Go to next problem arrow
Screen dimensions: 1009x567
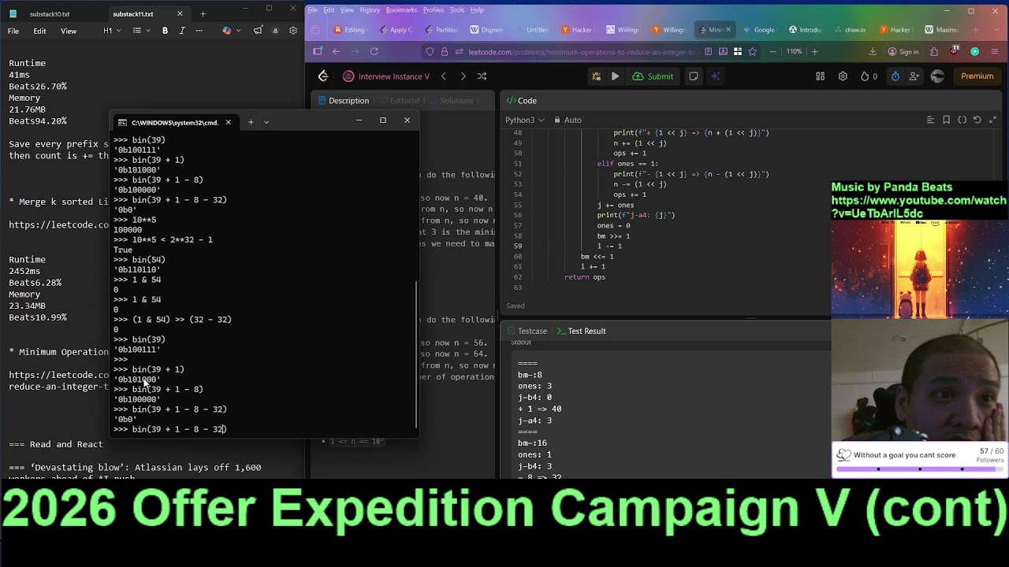pos(463,76)
